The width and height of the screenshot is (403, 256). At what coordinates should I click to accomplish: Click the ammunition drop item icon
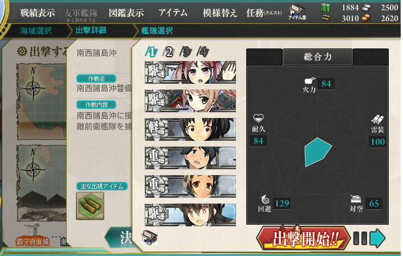(x=90, y=206)
